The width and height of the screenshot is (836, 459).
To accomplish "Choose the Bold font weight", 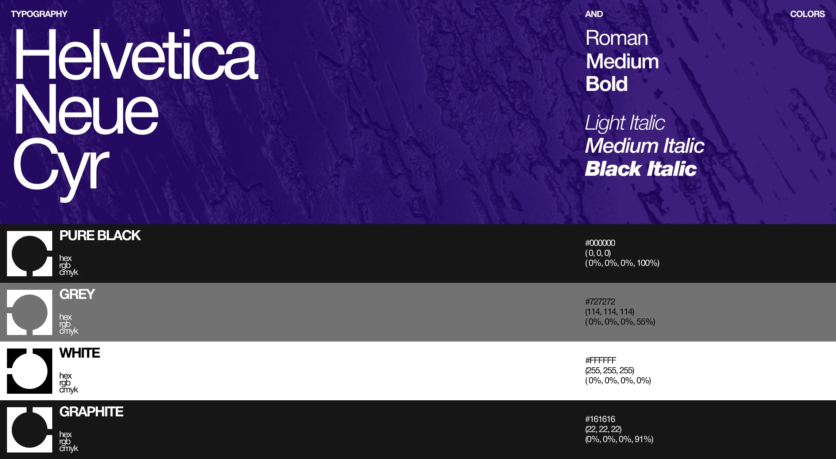I will click(x=607, y=84).
